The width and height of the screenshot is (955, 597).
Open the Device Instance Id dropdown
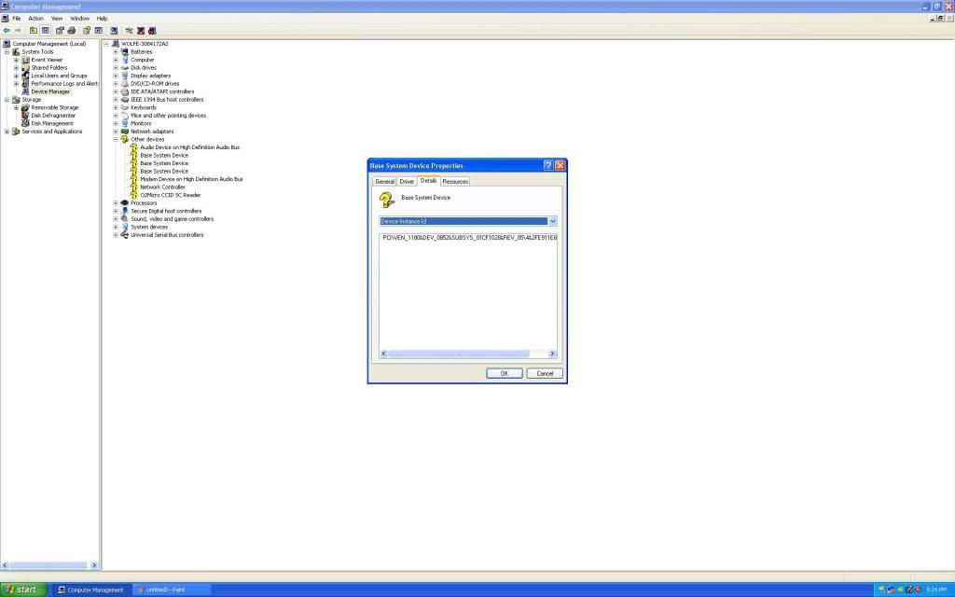pyautogui.click(x=552, y=221)
